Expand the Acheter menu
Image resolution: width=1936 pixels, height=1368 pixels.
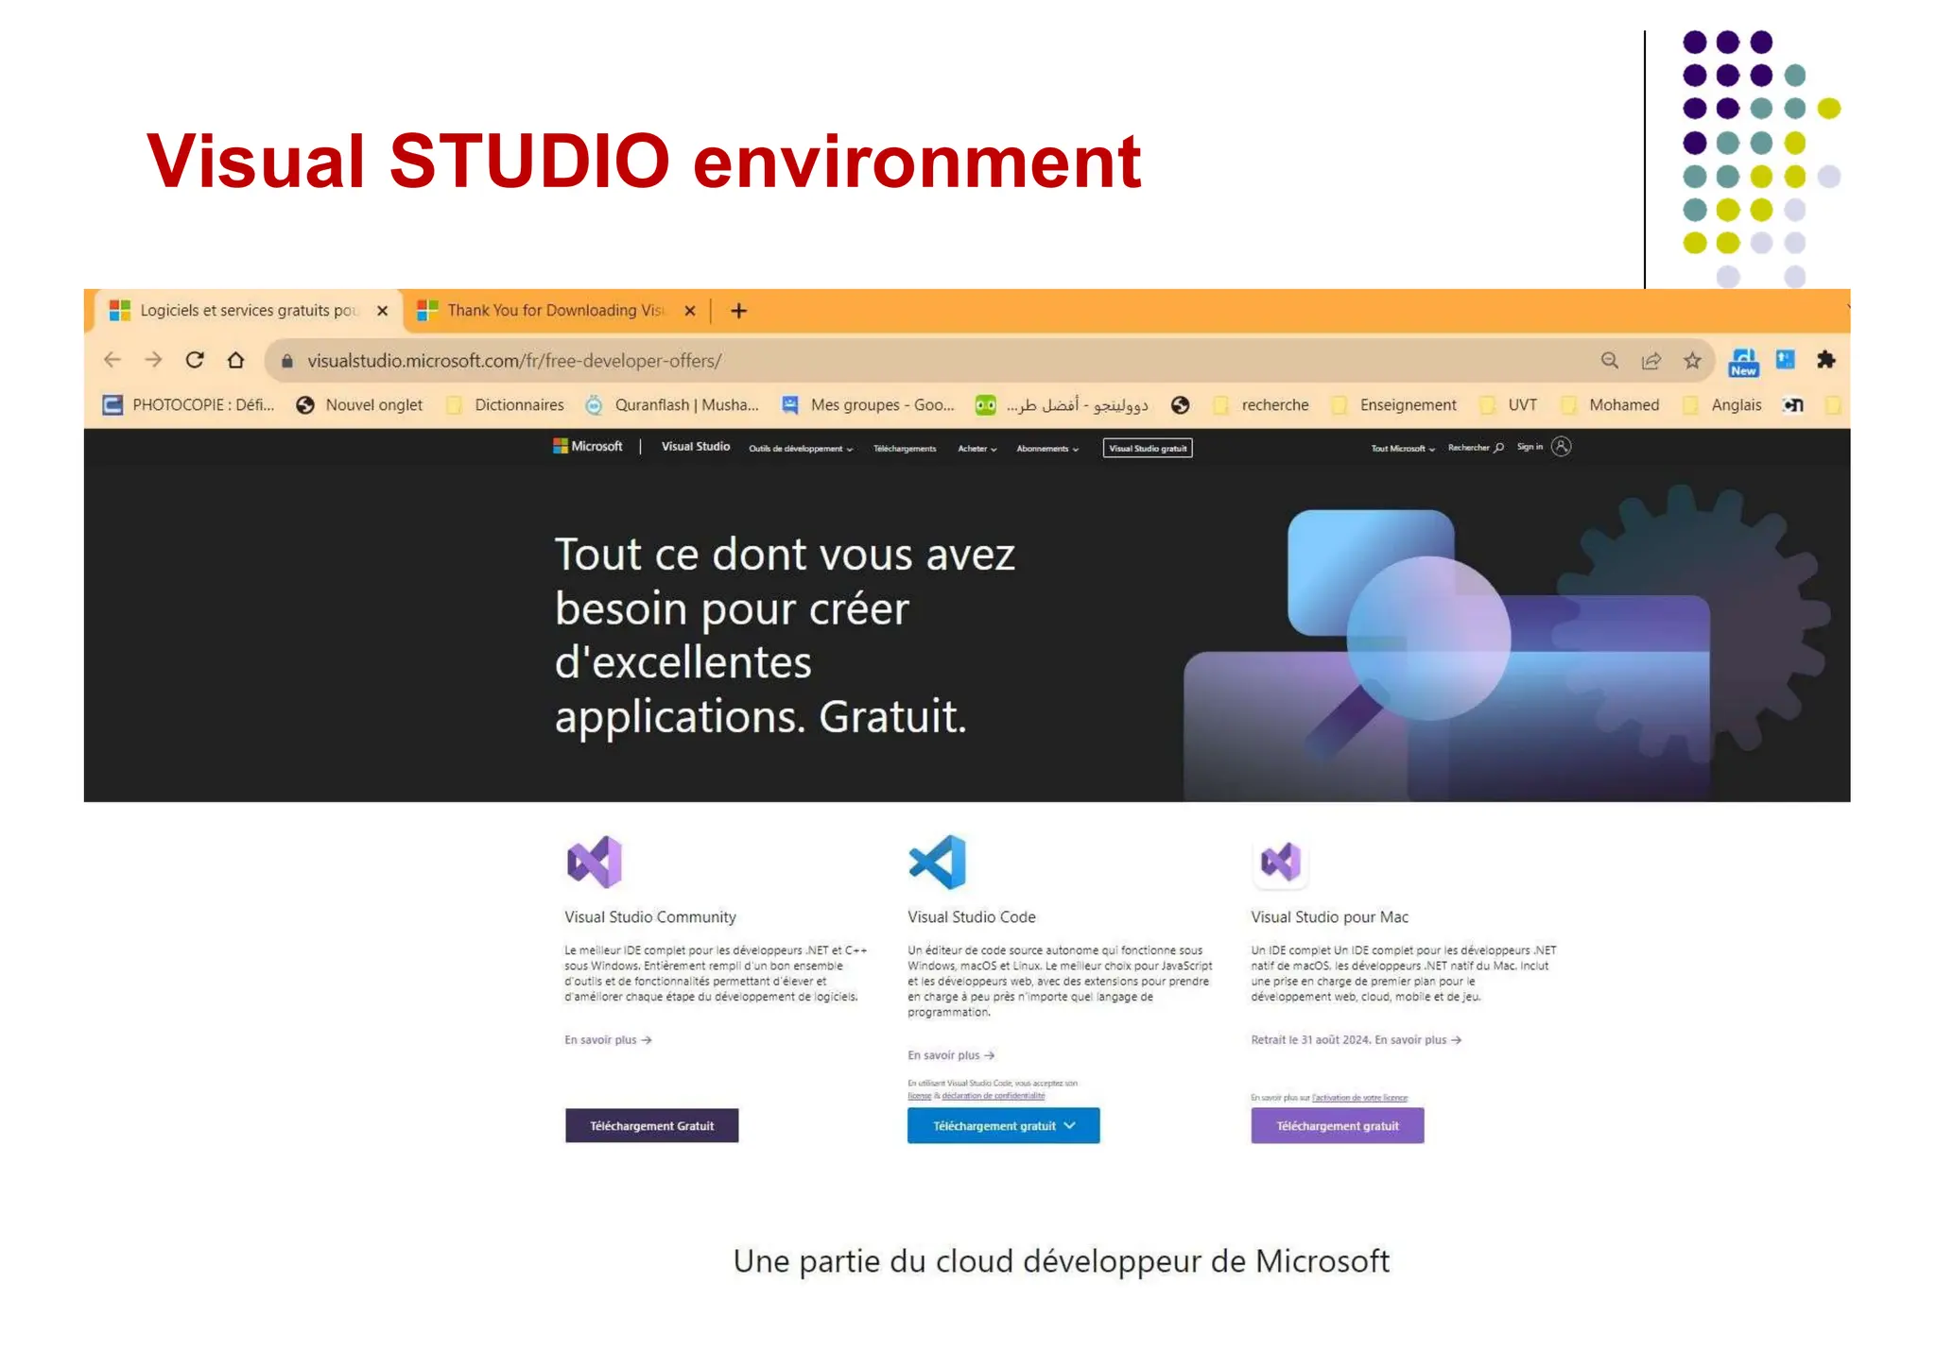point(977,449)
